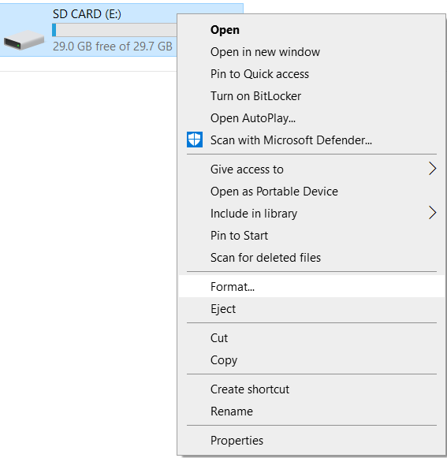The width and height of the screenshot is (447, 458).
Task: Open the Give access to menu entry
Action: (x=311, y=169)
